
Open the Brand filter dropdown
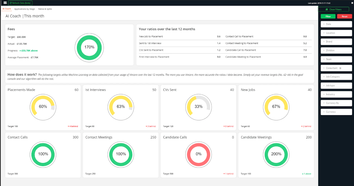tap(336, 42)
